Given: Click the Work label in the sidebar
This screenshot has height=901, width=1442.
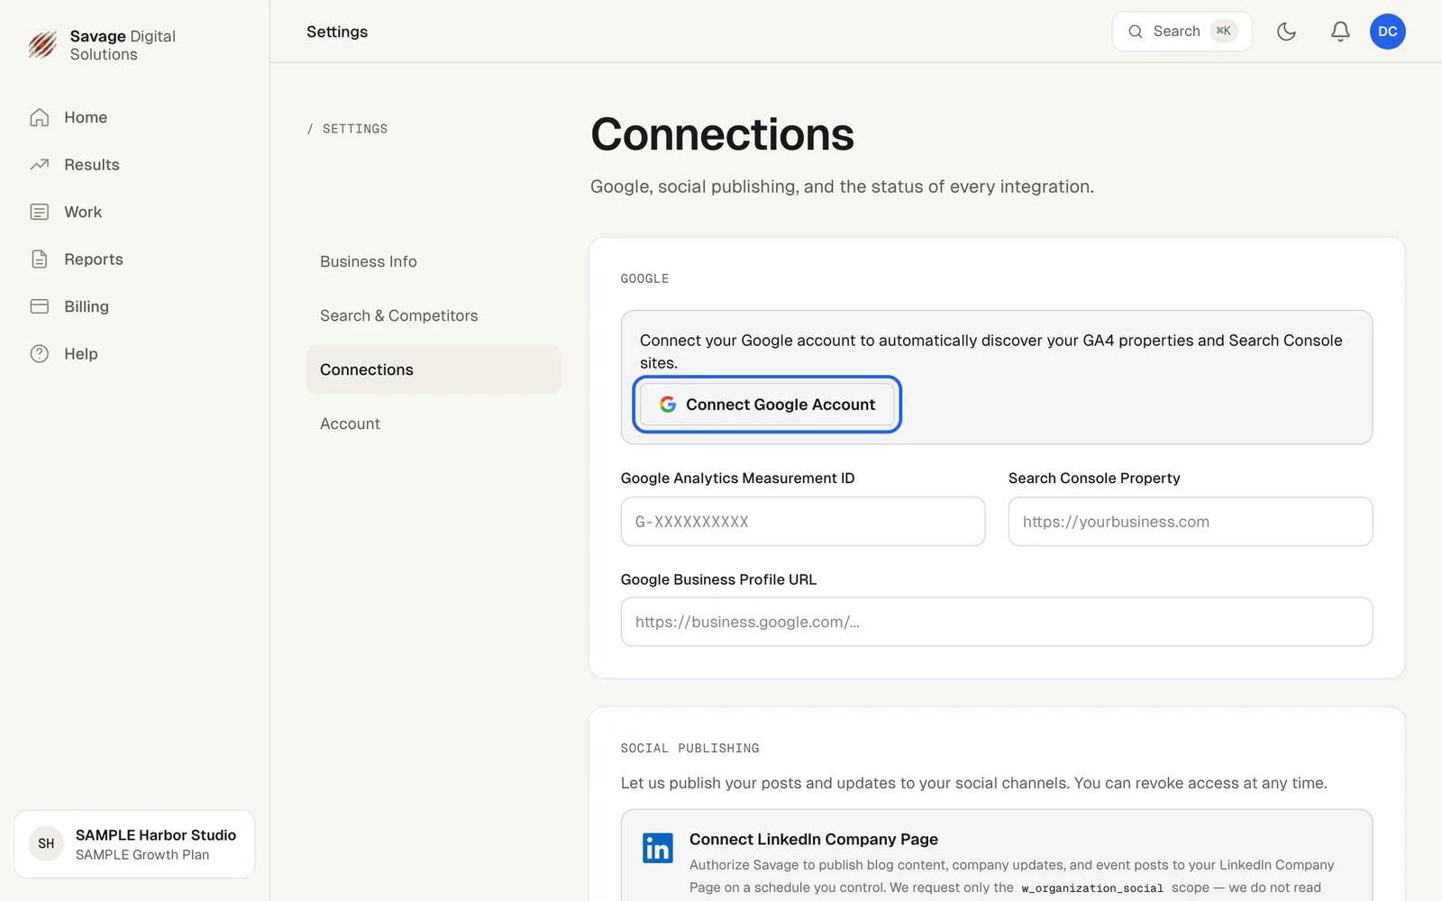Looking at the screenshot, I should click(x=83, y=212).
